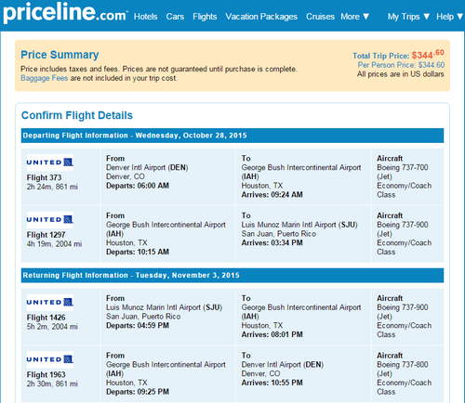Go to the Cars section
This screenshot has width=465, height=403.
tap(175, 17)
